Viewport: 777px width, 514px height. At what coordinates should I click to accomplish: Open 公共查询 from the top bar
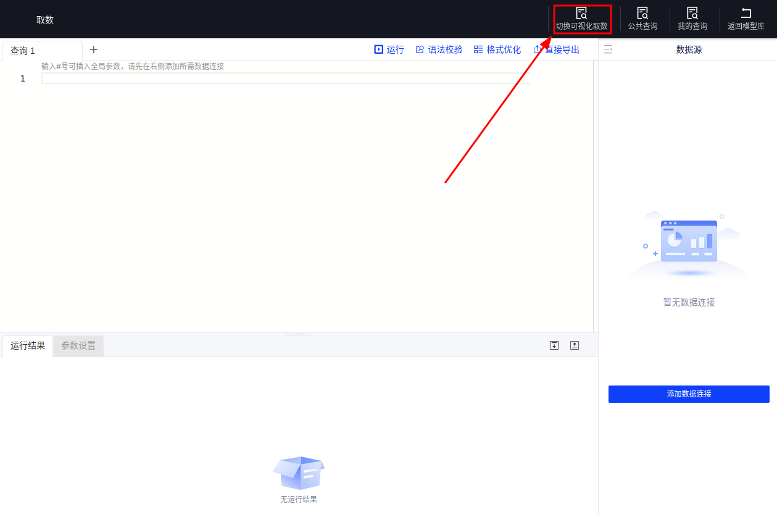[x=642, y=13]
